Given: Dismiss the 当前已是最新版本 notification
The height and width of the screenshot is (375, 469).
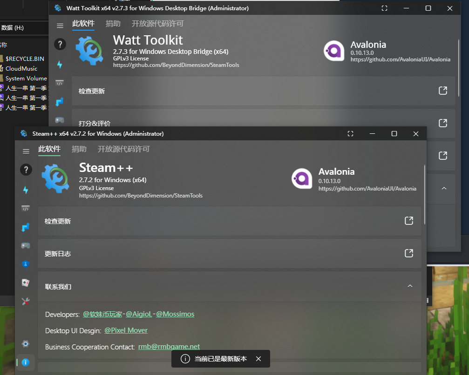Looking at the screenshot, I should point(258,359).
